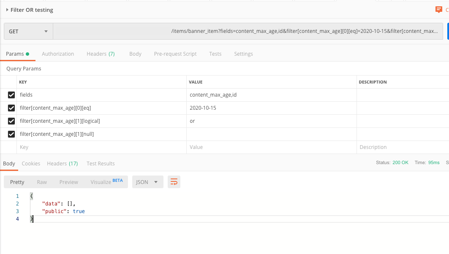
Task: Open the GET request method dropdown
Action: [28, 31]
